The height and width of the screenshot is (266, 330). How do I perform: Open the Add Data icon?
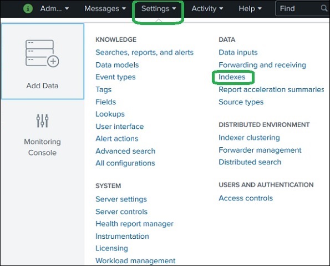(42, 53)
